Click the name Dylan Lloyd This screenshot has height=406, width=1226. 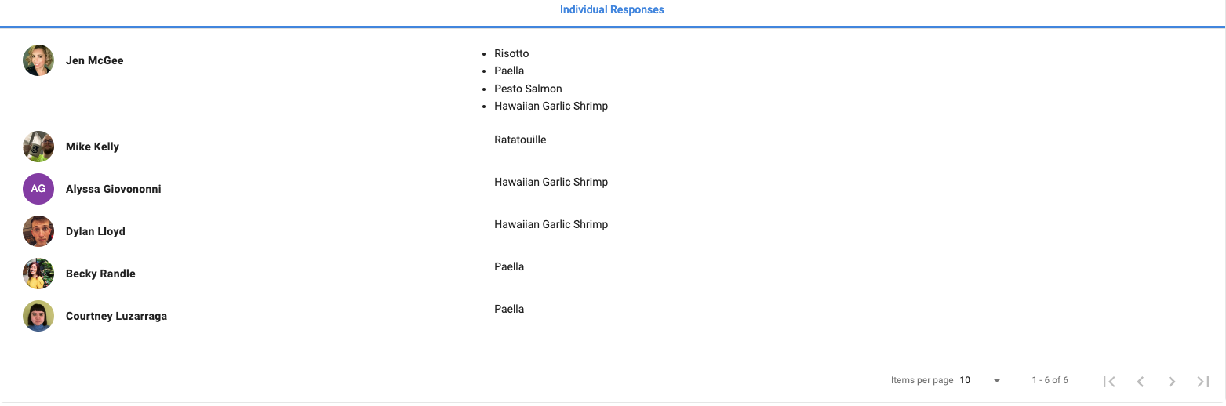coord(96,231)
